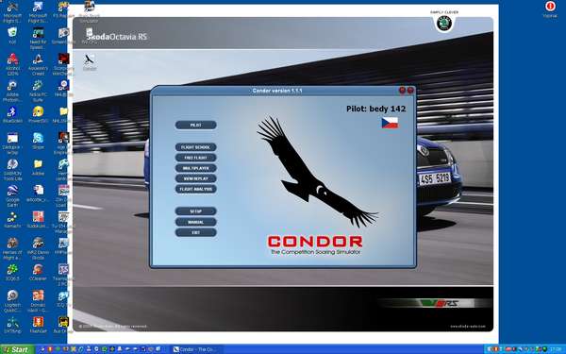Viewport: 566px width, 354px height.
Task: Open the PILOT menu in Condor
Action: coord(195,125)
